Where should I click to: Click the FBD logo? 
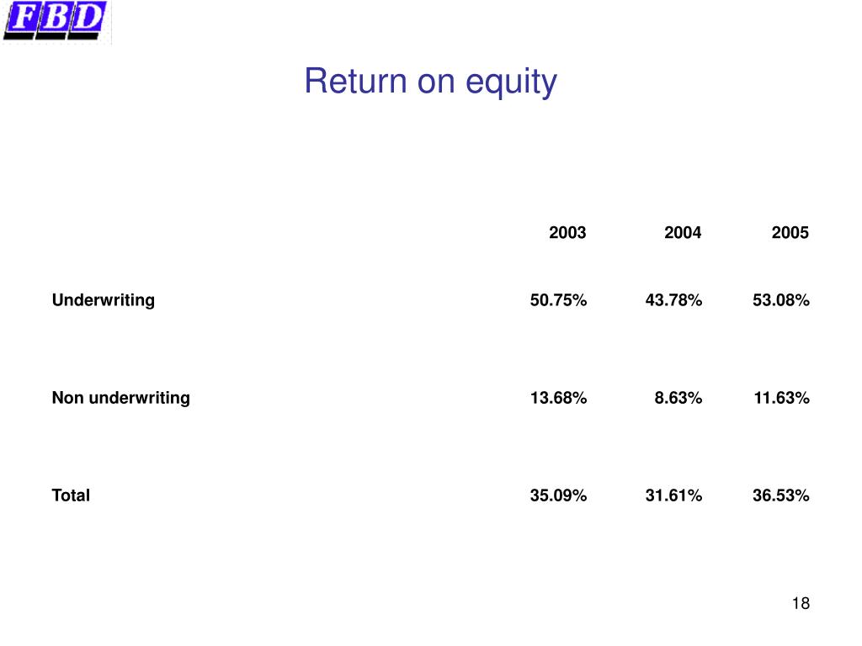click(x=55, y=21)
